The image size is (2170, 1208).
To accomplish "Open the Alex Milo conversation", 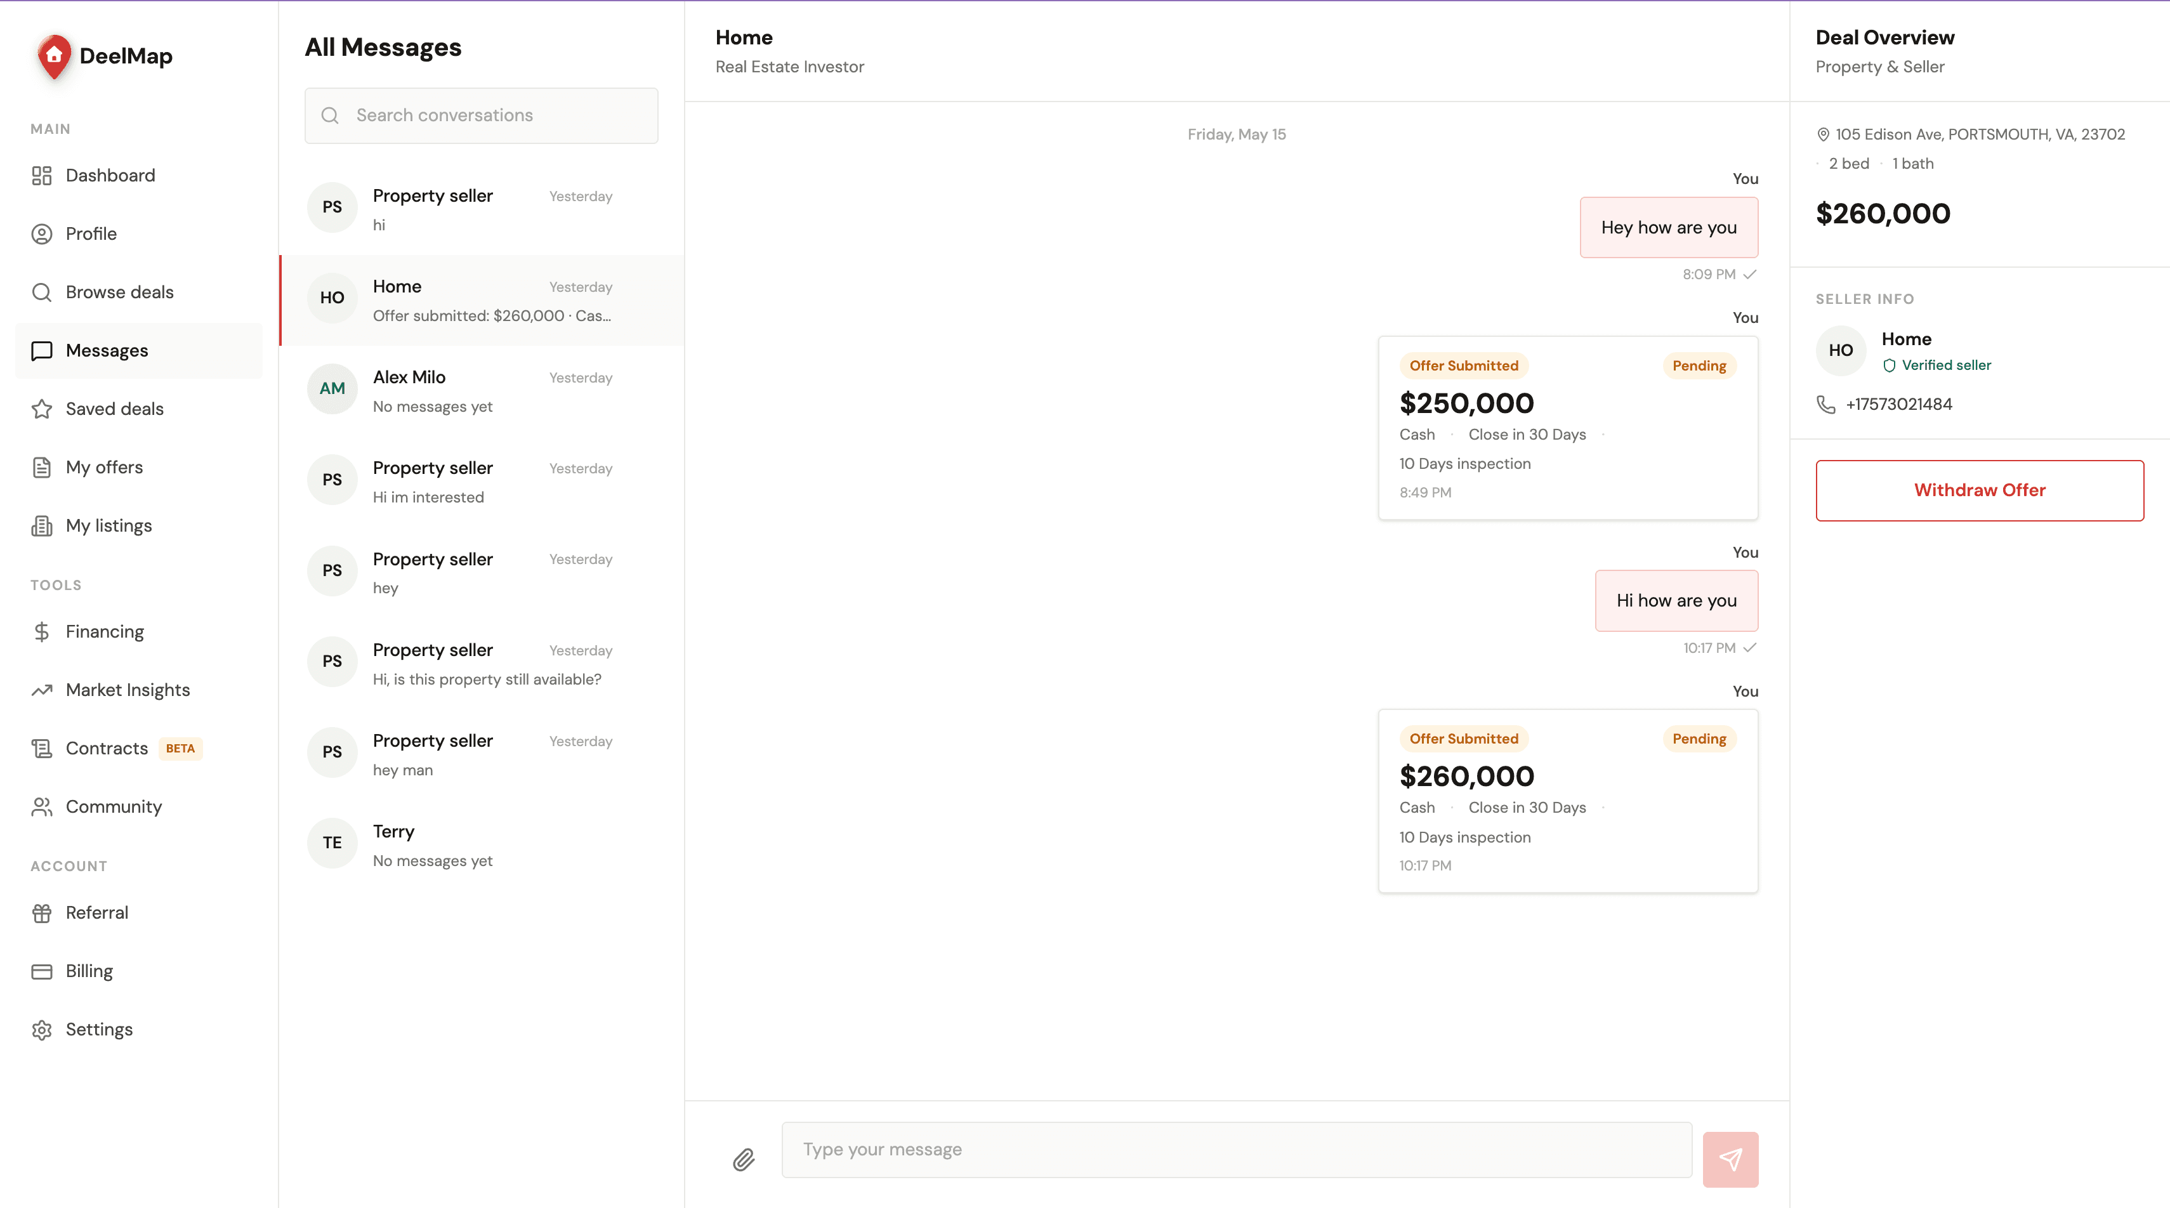I will pyautogui.click(x=482, y=391).
